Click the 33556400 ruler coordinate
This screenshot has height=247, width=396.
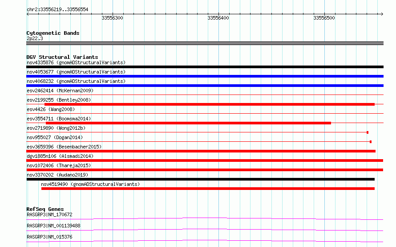click(x=218, y=18)
